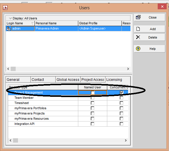This screenshot has width=169, height=151.
Task: Enable Named User for myPrimavera Projects
Action: point(92,113)
